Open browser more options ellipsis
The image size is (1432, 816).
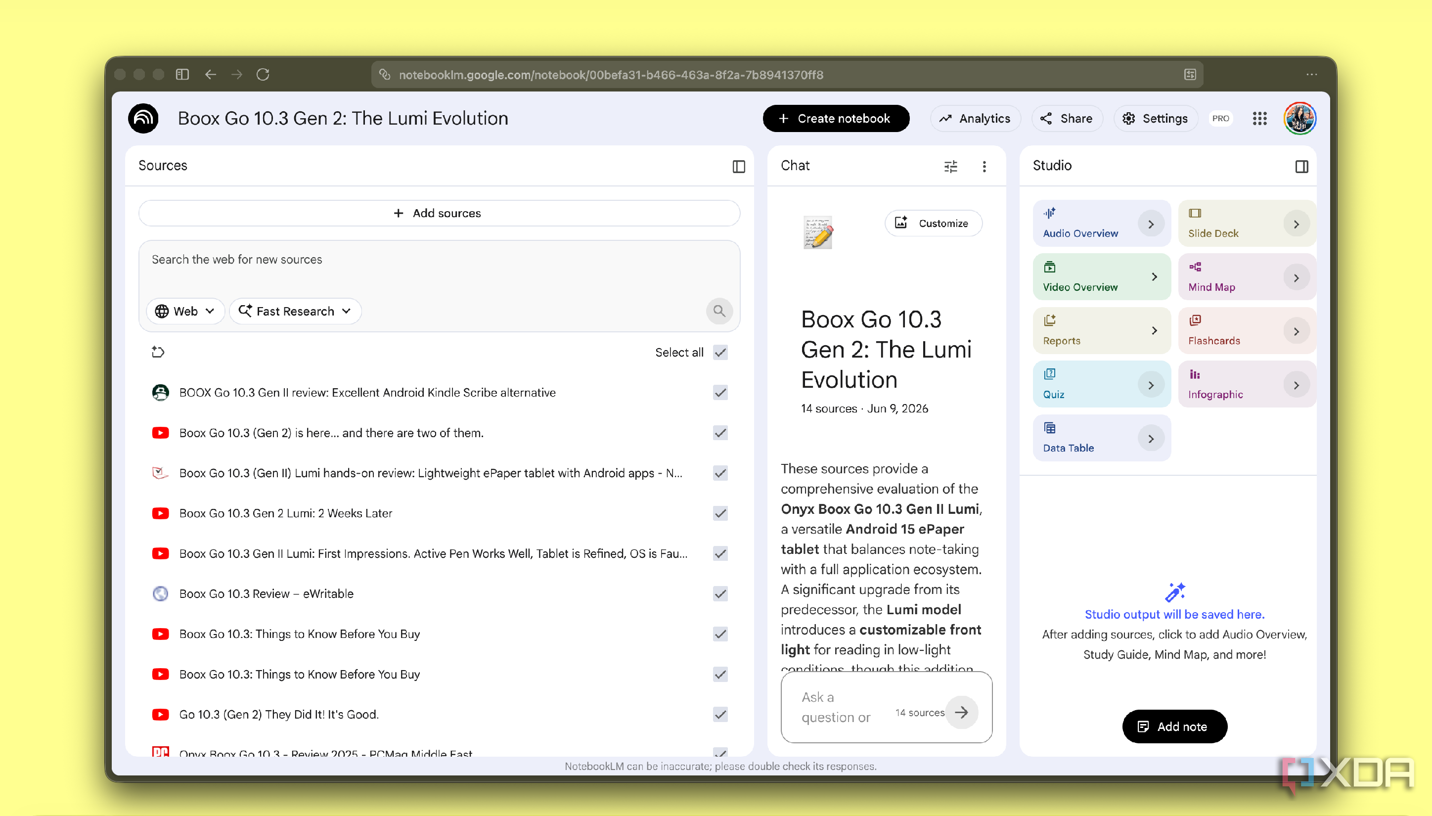(1311, 75)
